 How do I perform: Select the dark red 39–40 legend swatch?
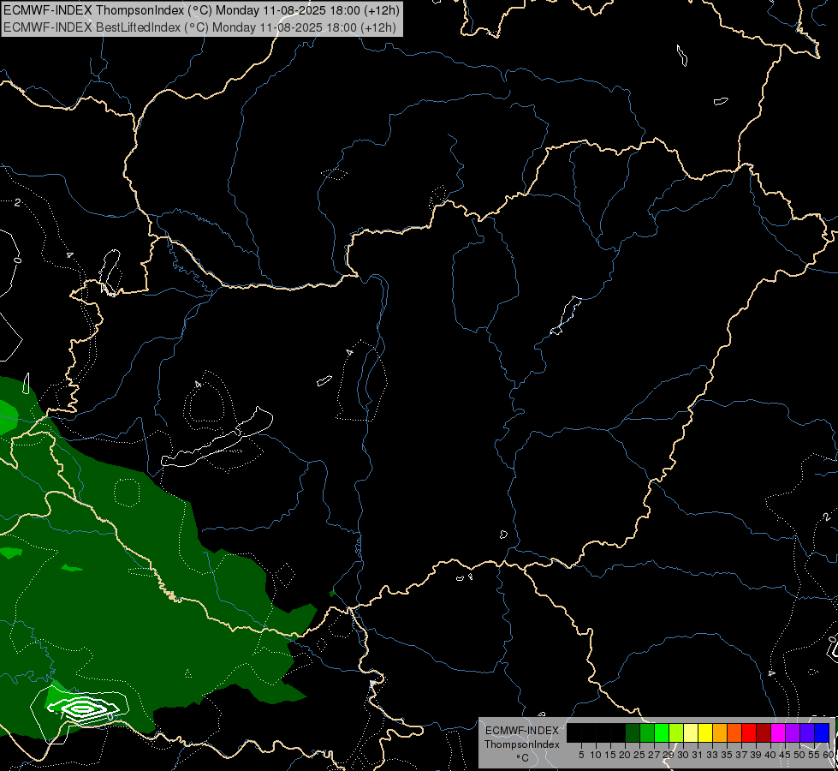click(x=764, y=732)
